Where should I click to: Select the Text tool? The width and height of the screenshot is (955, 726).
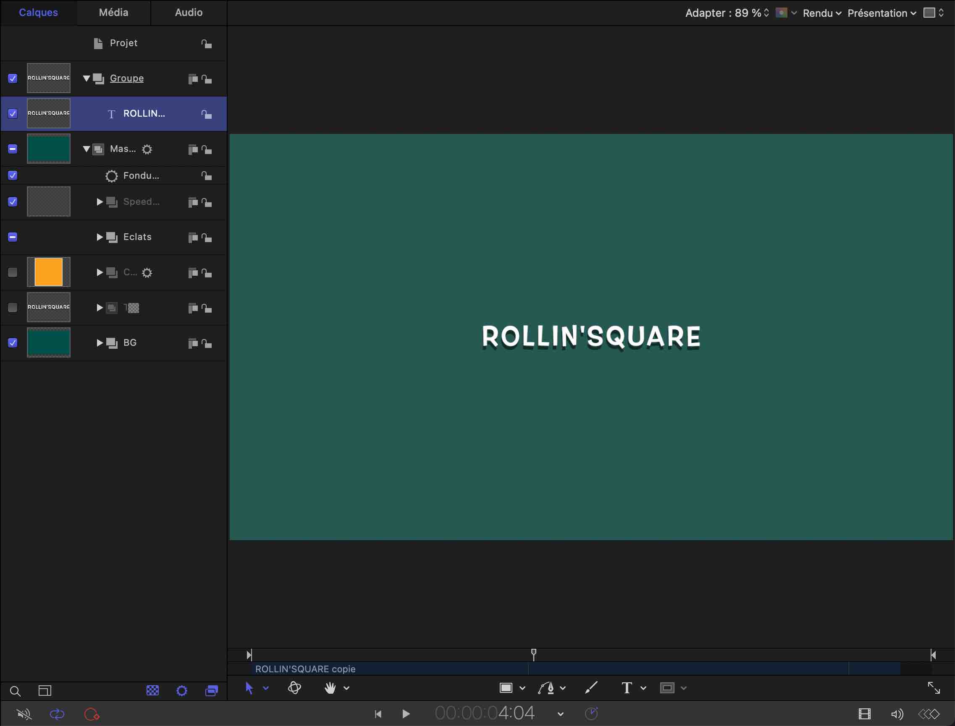tap(627, 688)
